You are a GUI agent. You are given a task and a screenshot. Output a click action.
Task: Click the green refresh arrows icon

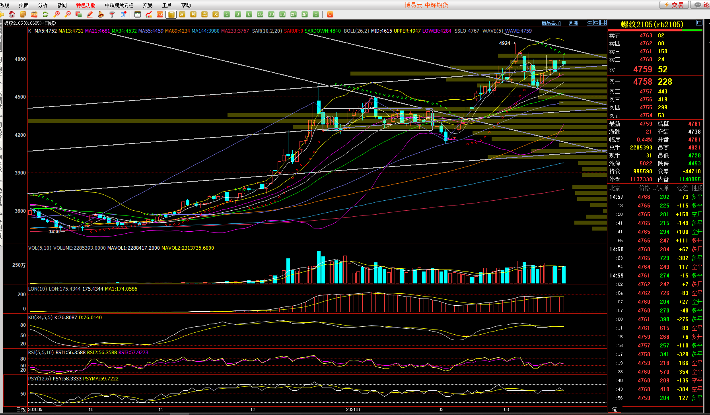coord(45,14)
